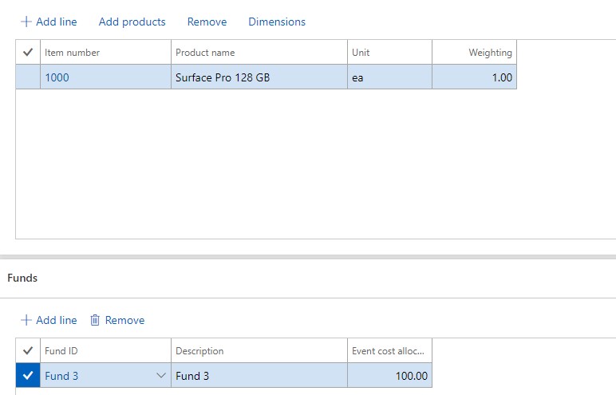Image resolution: width=616 pixels, height=395 pixels.
Task: Open item number 1000 link
Action: [57, 77]
